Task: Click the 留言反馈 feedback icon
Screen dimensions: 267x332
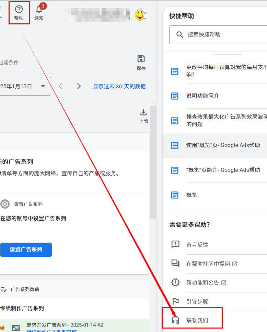Action: pyautogui.click(x=175, y=245)
